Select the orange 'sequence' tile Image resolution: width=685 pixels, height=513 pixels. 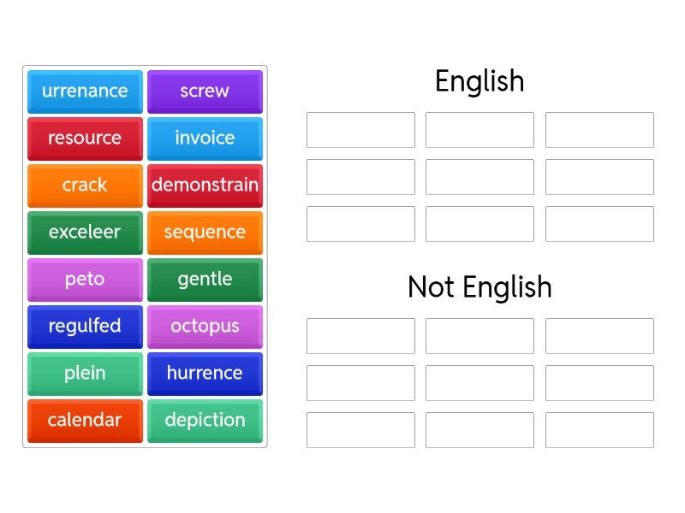click(x=205, y=233)
